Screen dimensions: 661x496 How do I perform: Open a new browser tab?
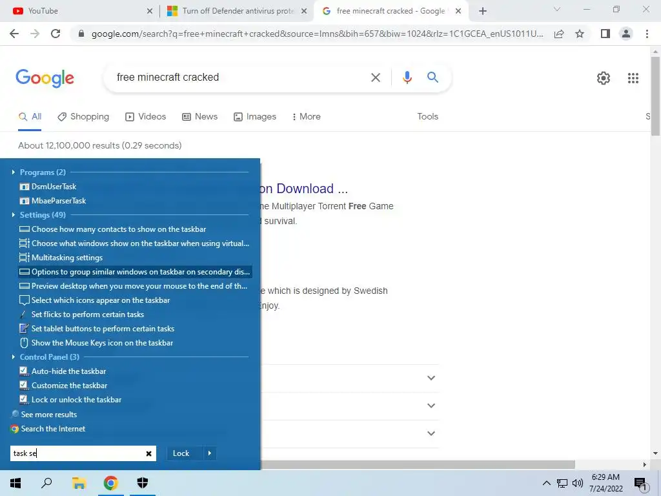coord(483,11)
